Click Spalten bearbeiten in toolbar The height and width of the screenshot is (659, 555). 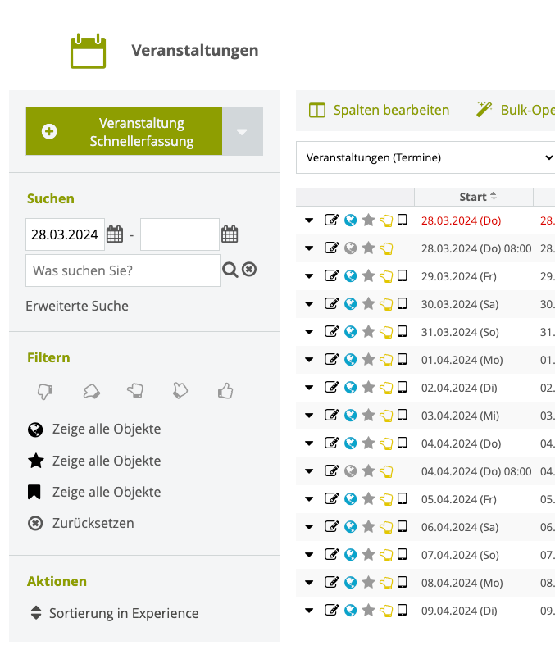(380, 110)
